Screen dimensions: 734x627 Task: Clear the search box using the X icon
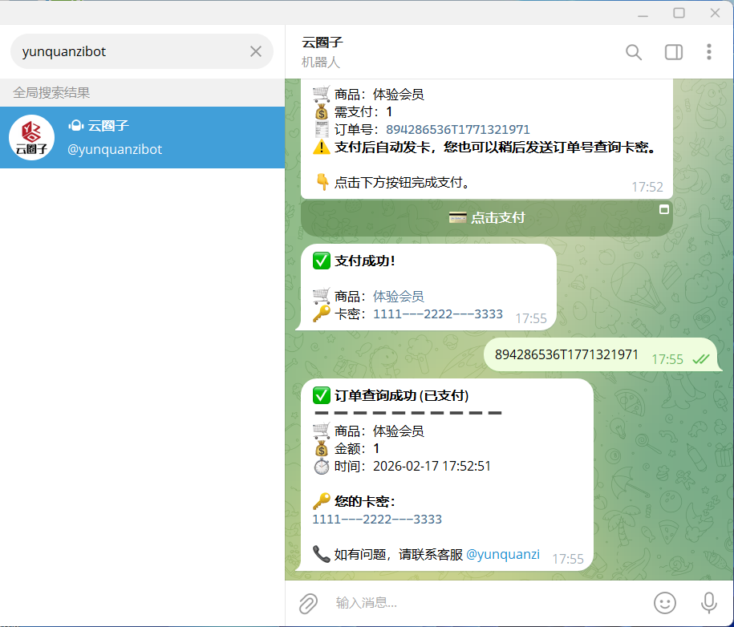[x=255, y=51]
